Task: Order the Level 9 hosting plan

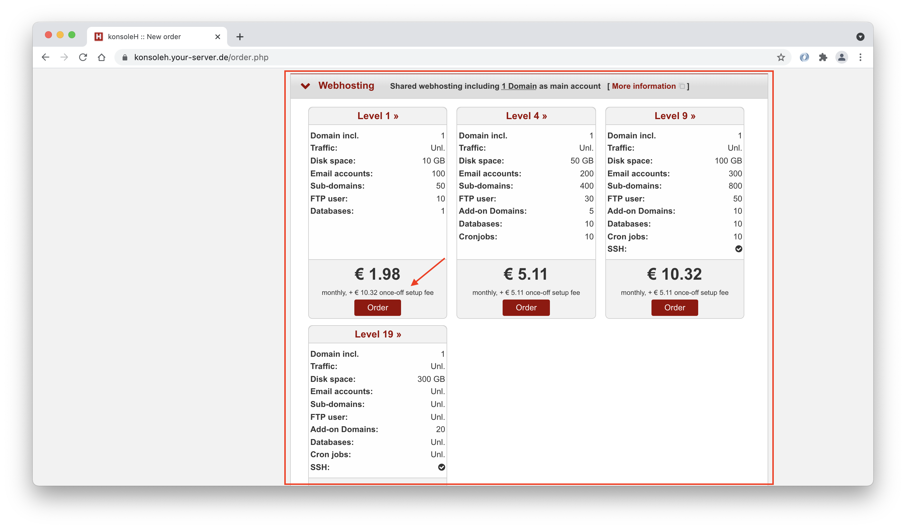Action: (x=675, y=307)
